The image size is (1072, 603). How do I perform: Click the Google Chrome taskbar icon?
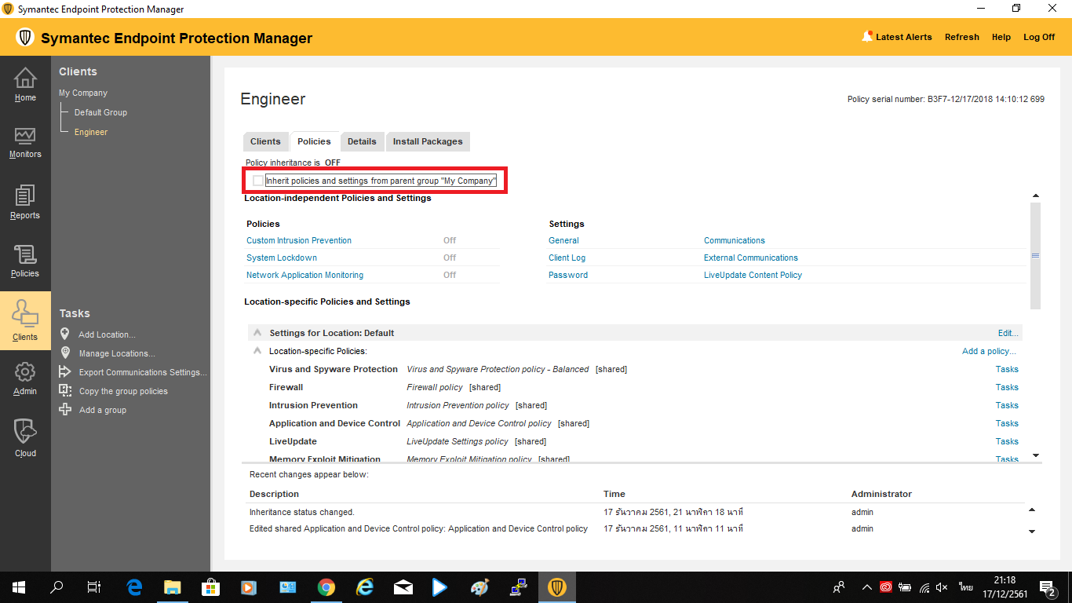click(x=326, y=587)
